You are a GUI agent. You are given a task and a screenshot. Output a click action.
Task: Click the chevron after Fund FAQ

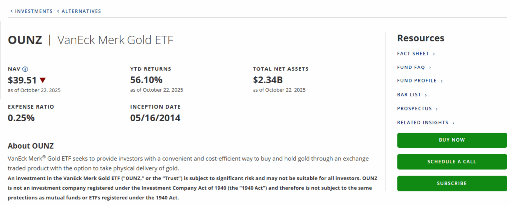pyautogui.click(x=430, y=67)
